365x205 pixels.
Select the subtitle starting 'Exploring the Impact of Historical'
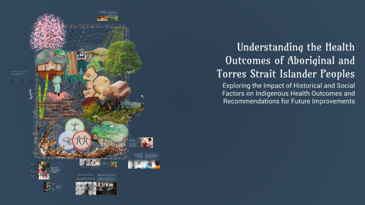click(288, 93)
